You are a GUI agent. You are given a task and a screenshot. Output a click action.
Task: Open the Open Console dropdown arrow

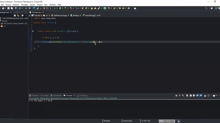[216, 96]
